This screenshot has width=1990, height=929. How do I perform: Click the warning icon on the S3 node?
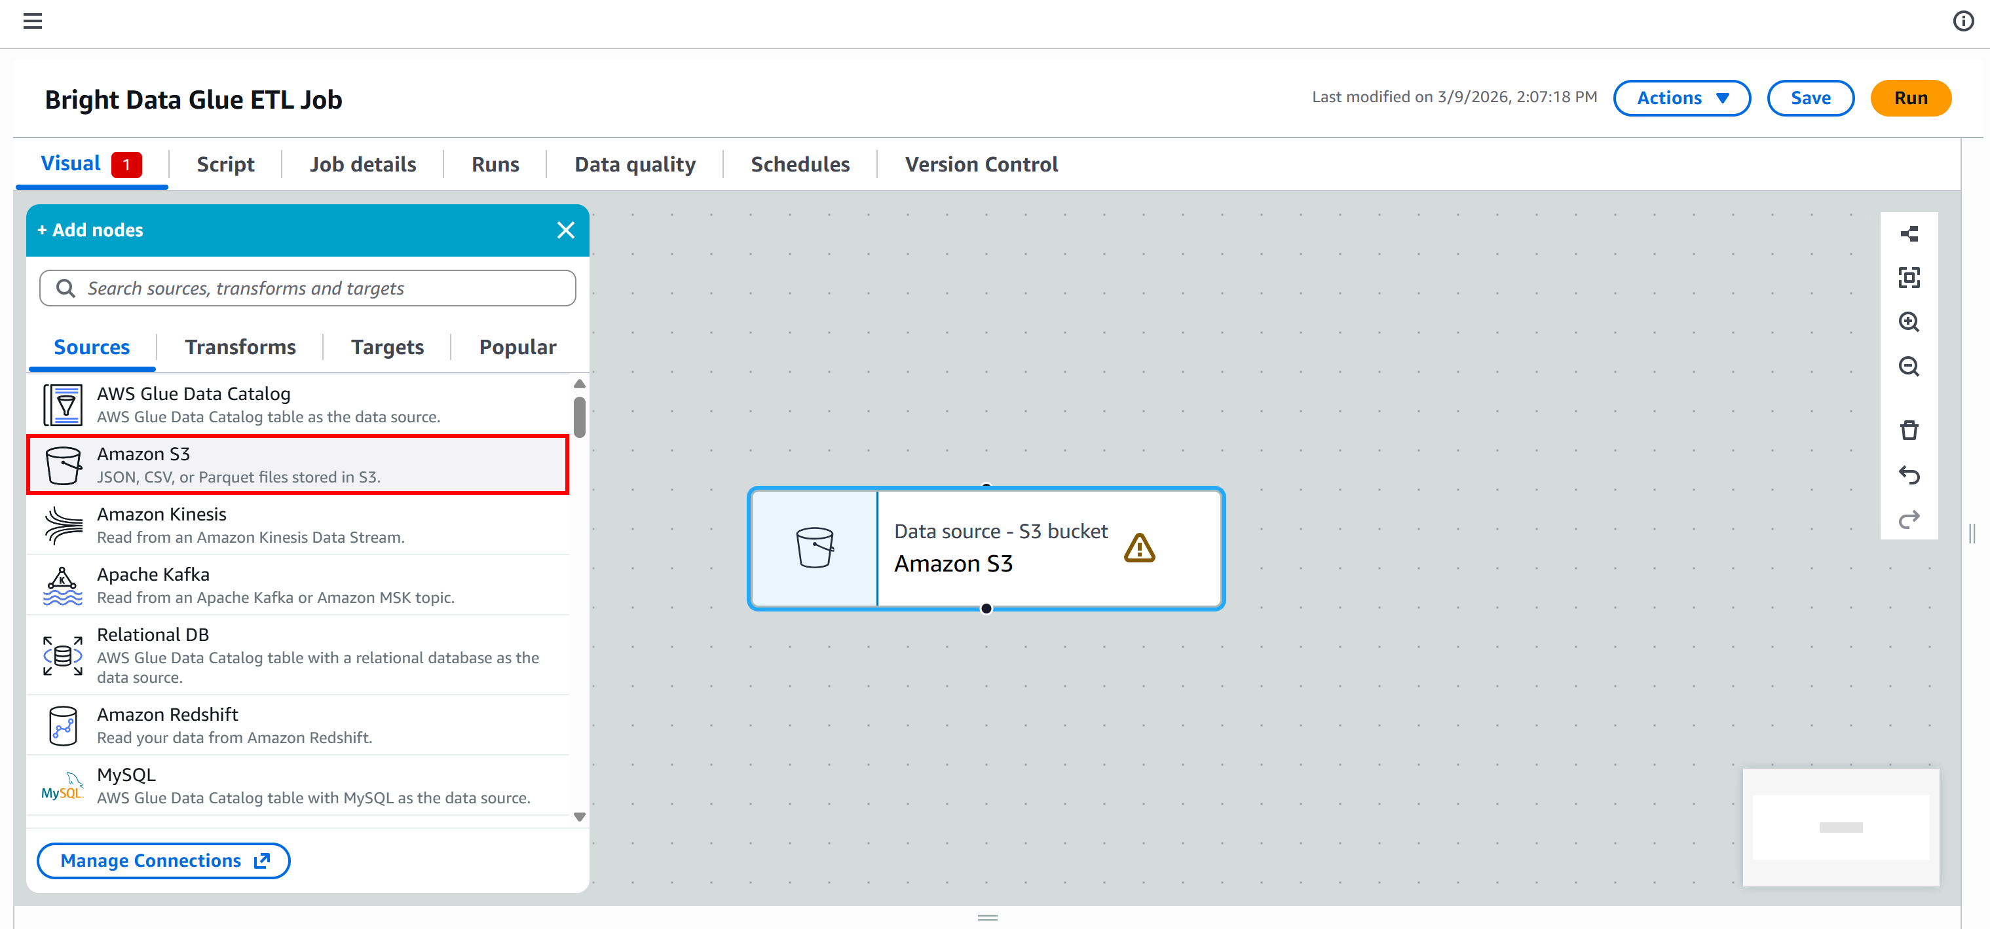[1138, 548]
